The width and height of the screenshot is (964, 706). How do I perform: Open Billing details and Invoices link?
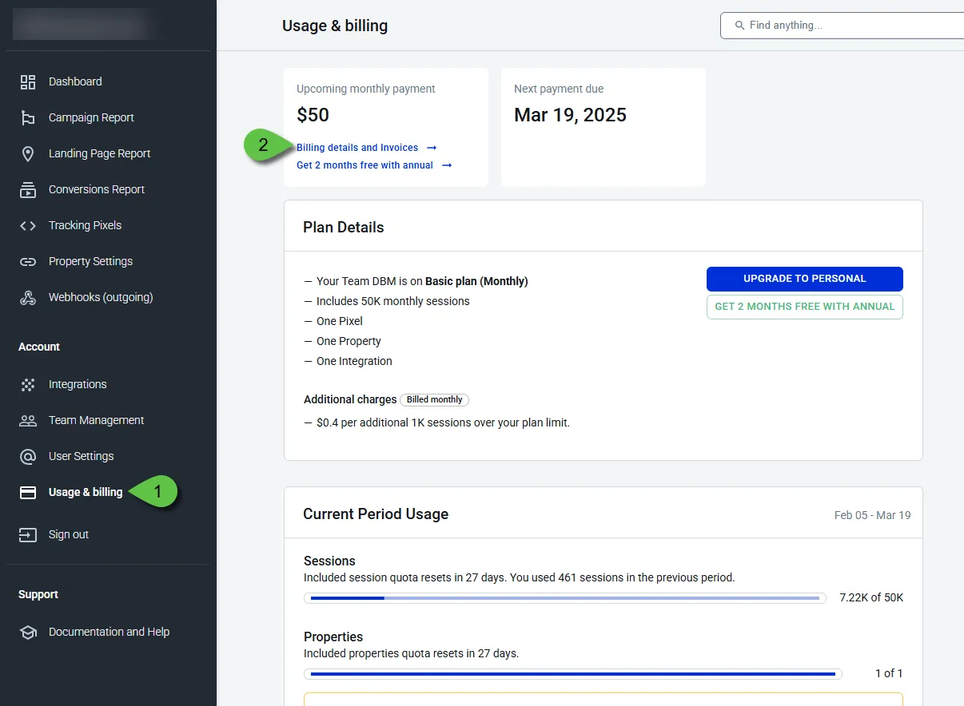pos(357,148)
